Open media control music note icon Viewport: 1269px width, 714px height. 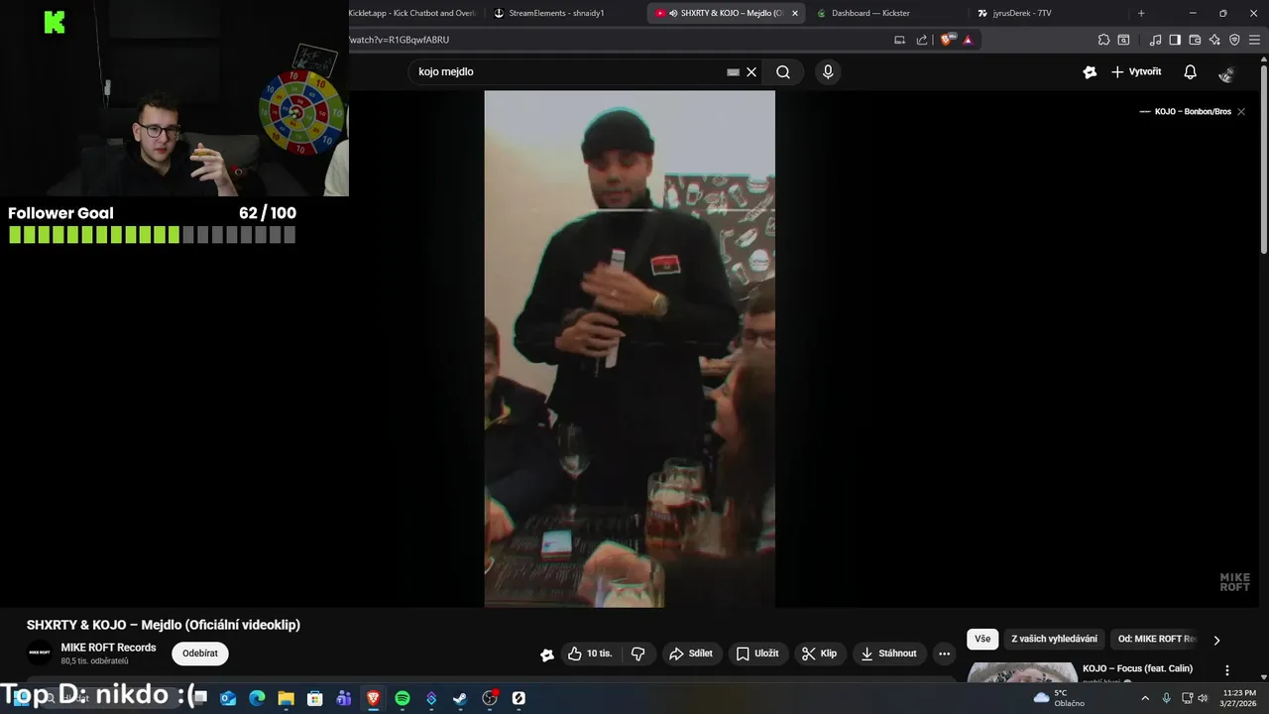1155,40
